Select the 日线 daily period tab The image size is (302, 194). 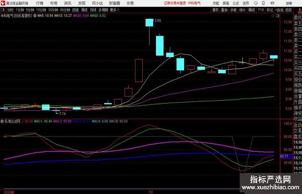pyautogui.click(x=75, y=10)
